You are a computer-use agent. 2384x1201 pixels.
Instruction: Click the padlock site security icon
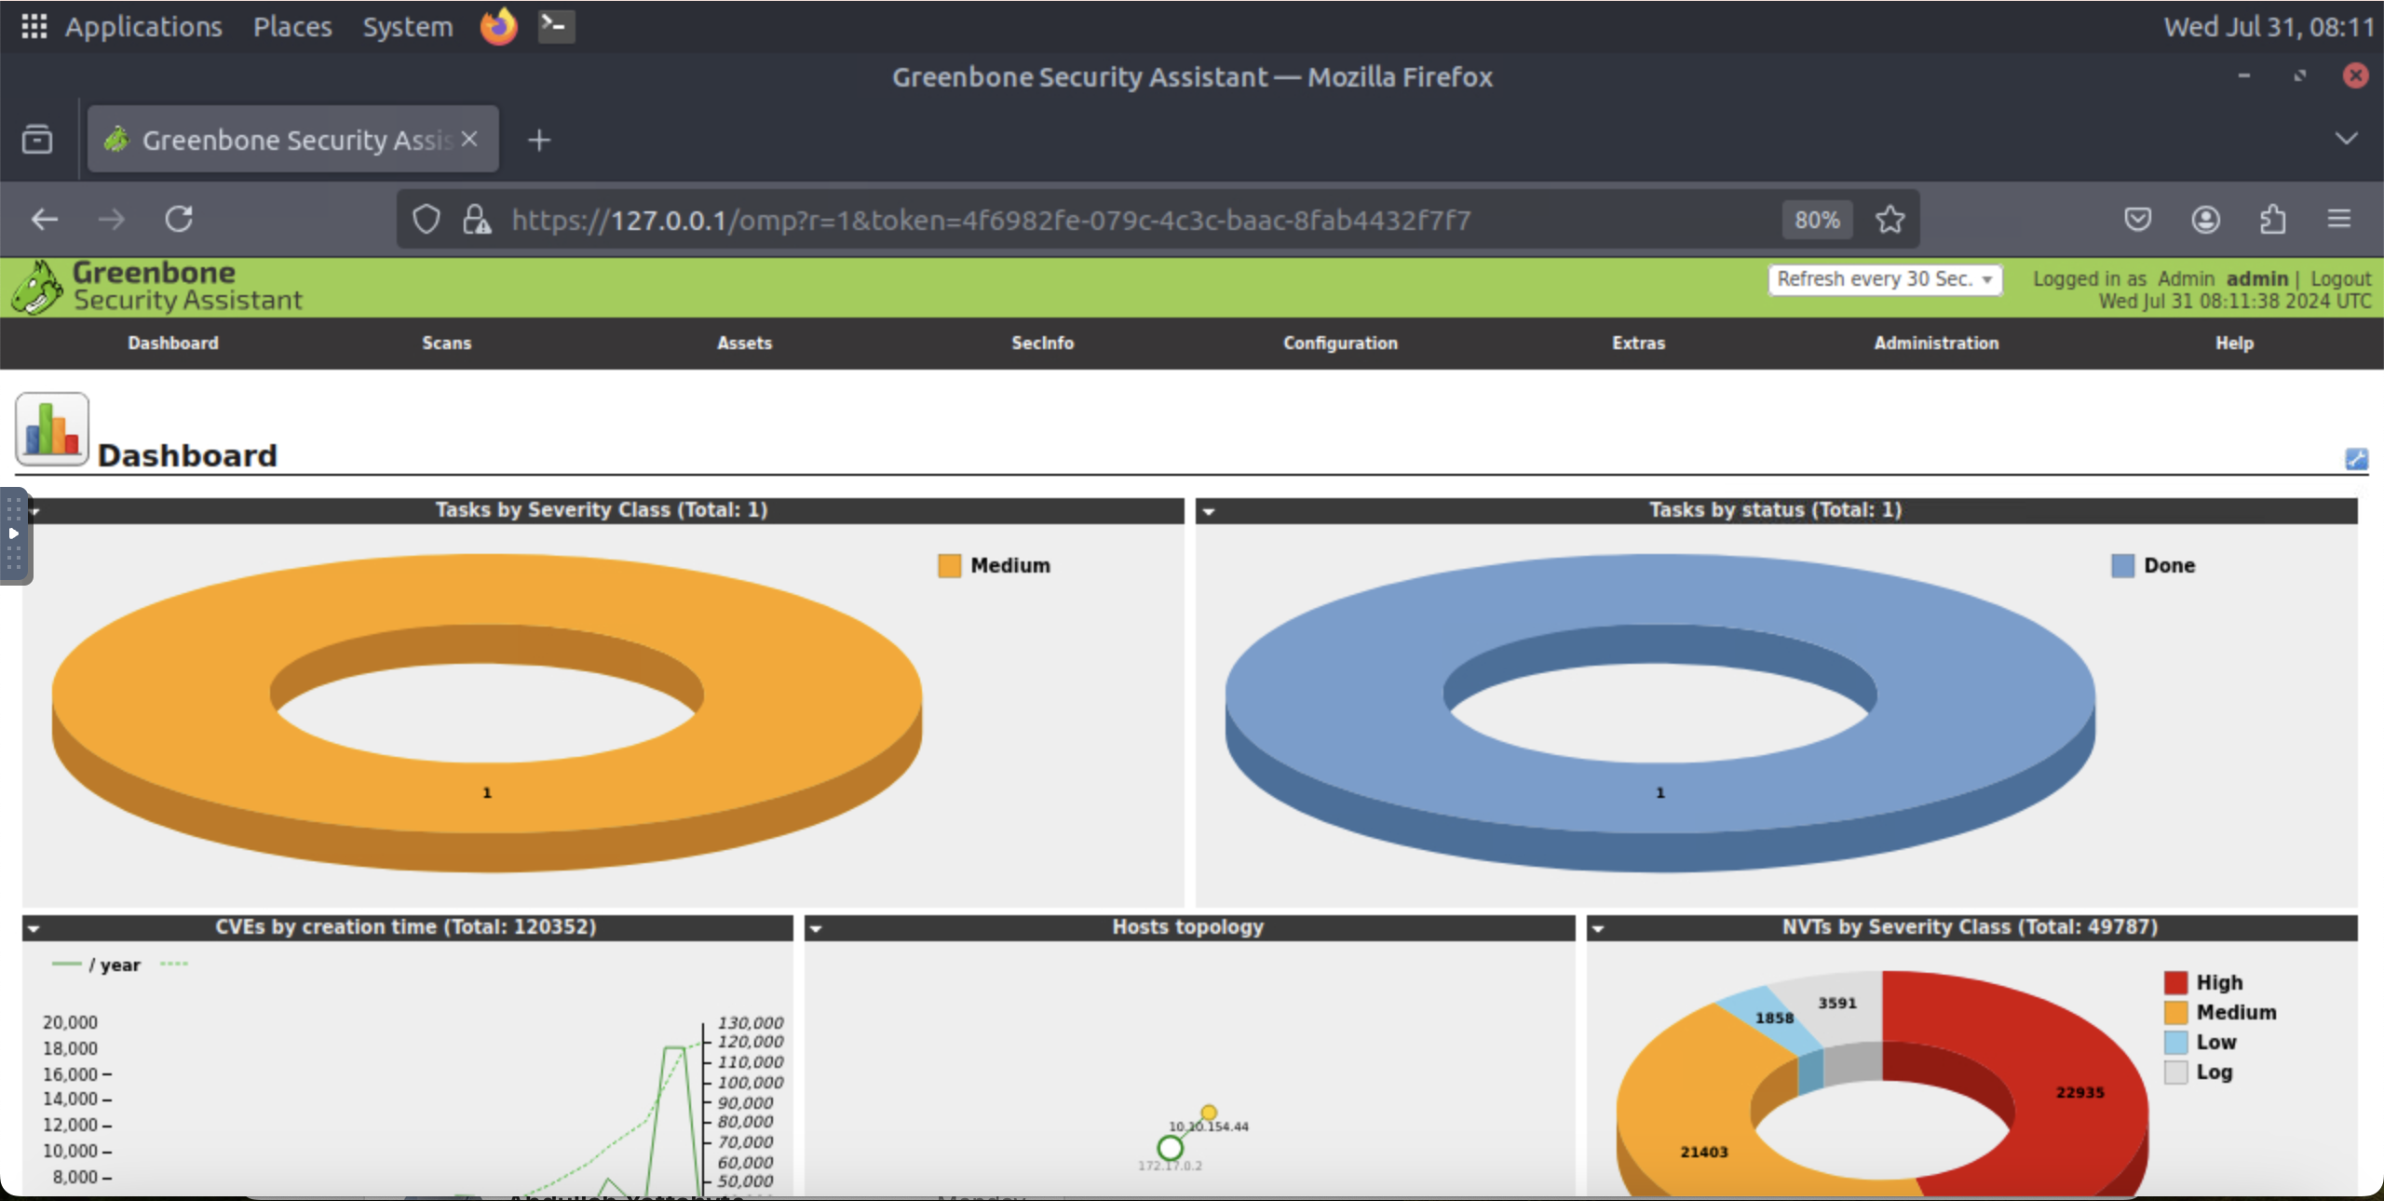(477, 220)
